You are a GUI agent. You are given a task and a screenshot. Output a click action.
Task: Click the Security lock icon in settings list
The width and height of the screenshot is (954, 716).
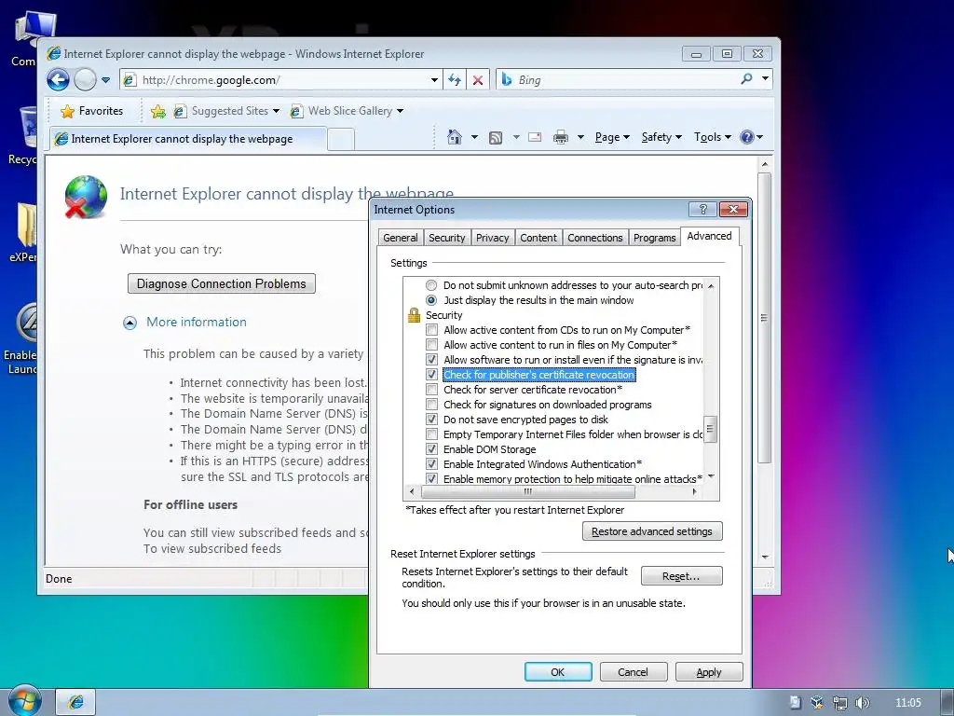click(x=414, y=315)
